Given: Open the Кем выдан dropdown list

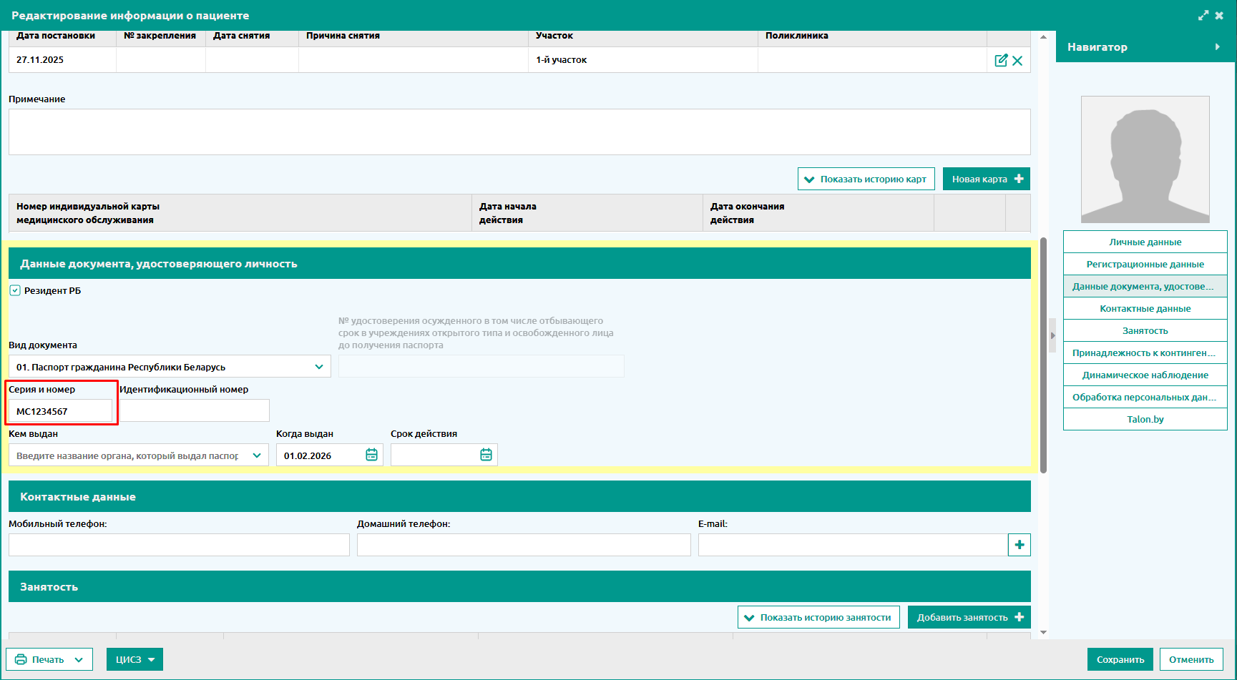Looking at the screenshot, I should 257,455.
